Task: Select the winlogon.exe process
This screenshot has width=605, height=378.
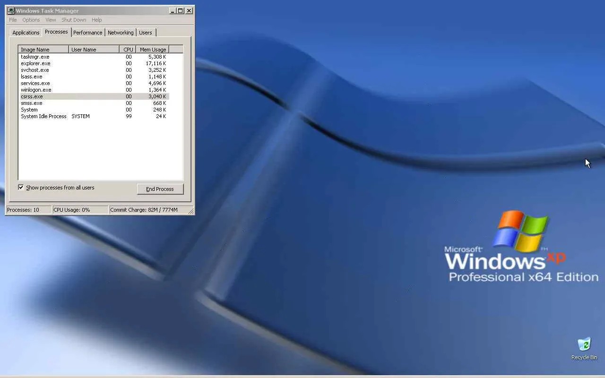Action: pyautogui.click(x=94, y=90)
